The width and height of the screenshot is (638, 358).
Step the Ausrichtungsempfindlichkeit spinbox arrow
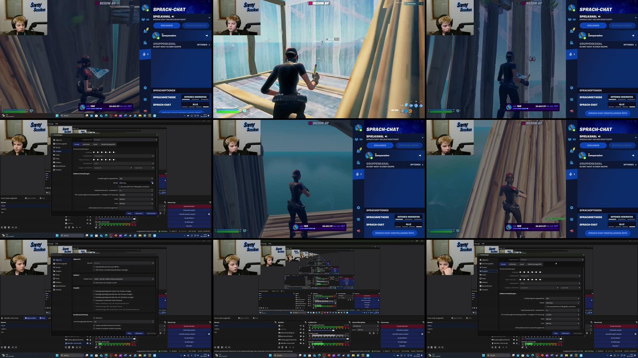tap(153, 322)
